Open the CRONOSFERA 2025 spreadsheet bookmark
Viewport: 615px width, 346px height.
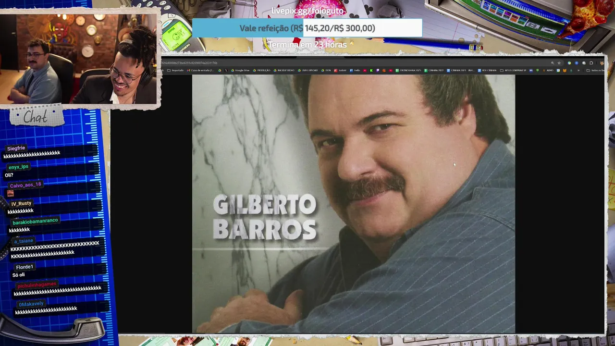[408, 70]
